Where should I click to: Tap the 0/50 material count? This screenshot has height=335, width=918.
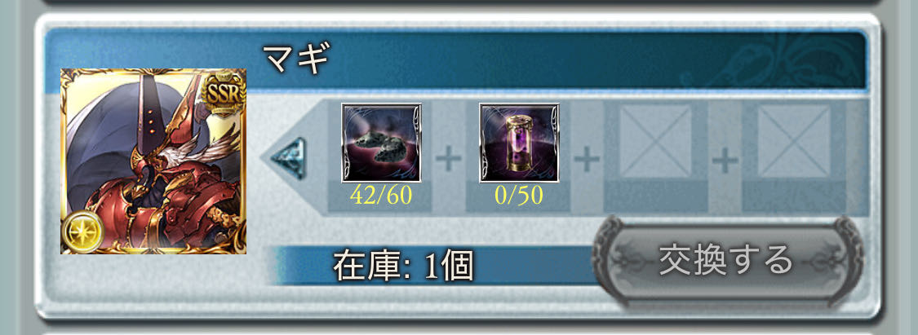519,196
